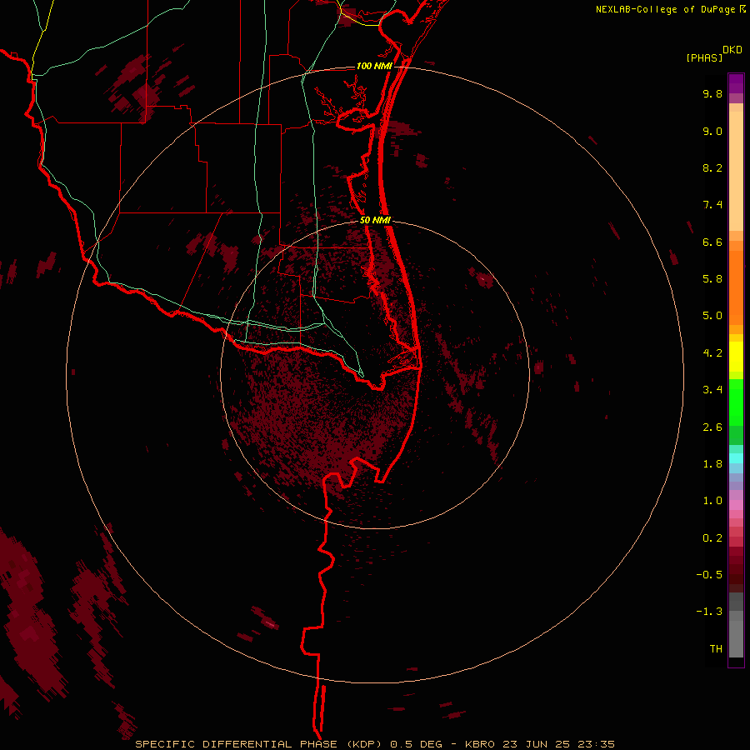Click the 5.0 color scale value

(x=712, y=316)
